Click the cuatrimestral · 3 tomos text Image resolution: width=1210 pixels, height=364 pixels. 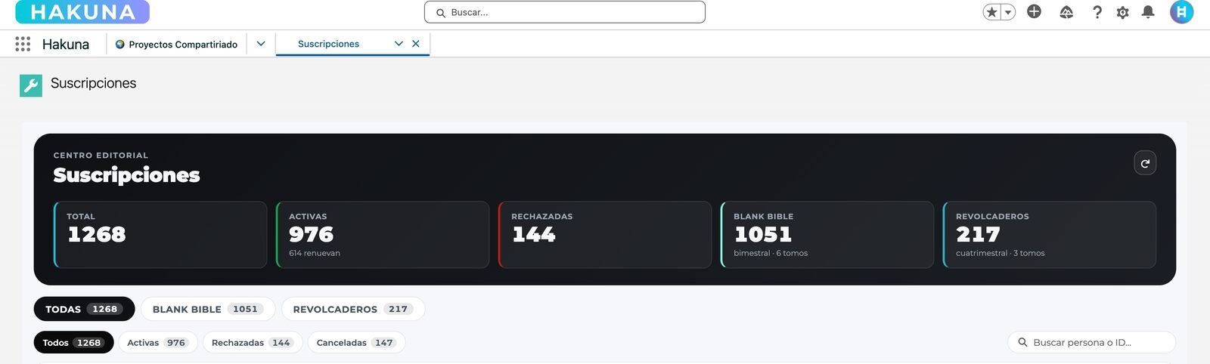pos(1000,253)
